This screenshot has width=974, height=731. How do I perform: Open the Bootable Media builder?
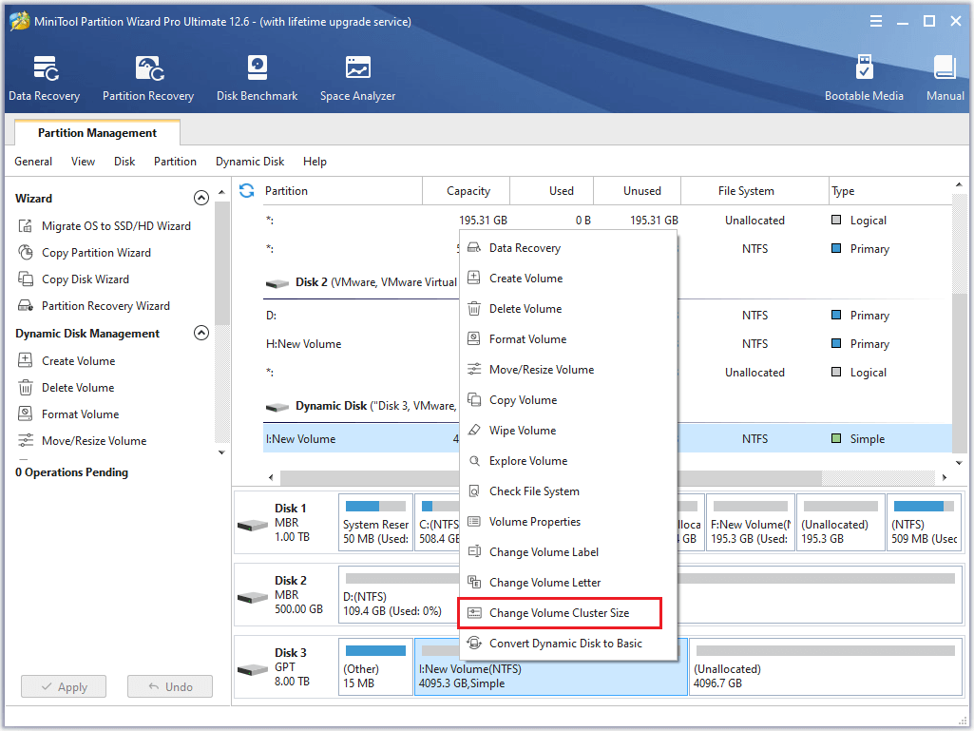coord(864,78)
